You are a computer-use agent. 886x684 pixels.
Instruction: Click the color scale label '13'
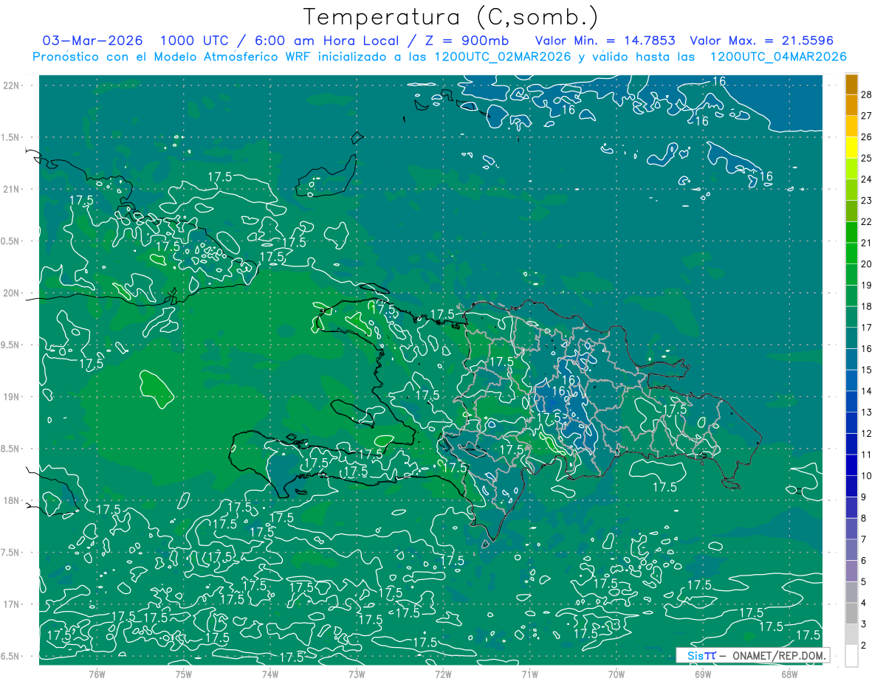867,412
